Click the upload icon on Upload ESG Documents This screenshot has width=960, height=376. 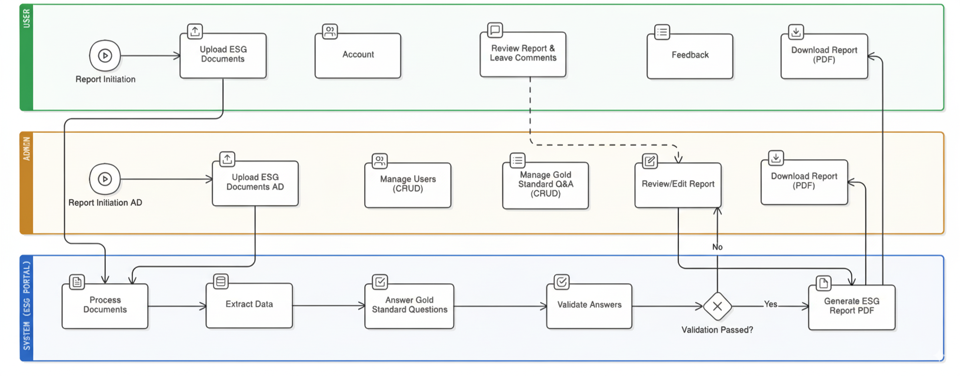pyautogui.click(x=195, y=31)
